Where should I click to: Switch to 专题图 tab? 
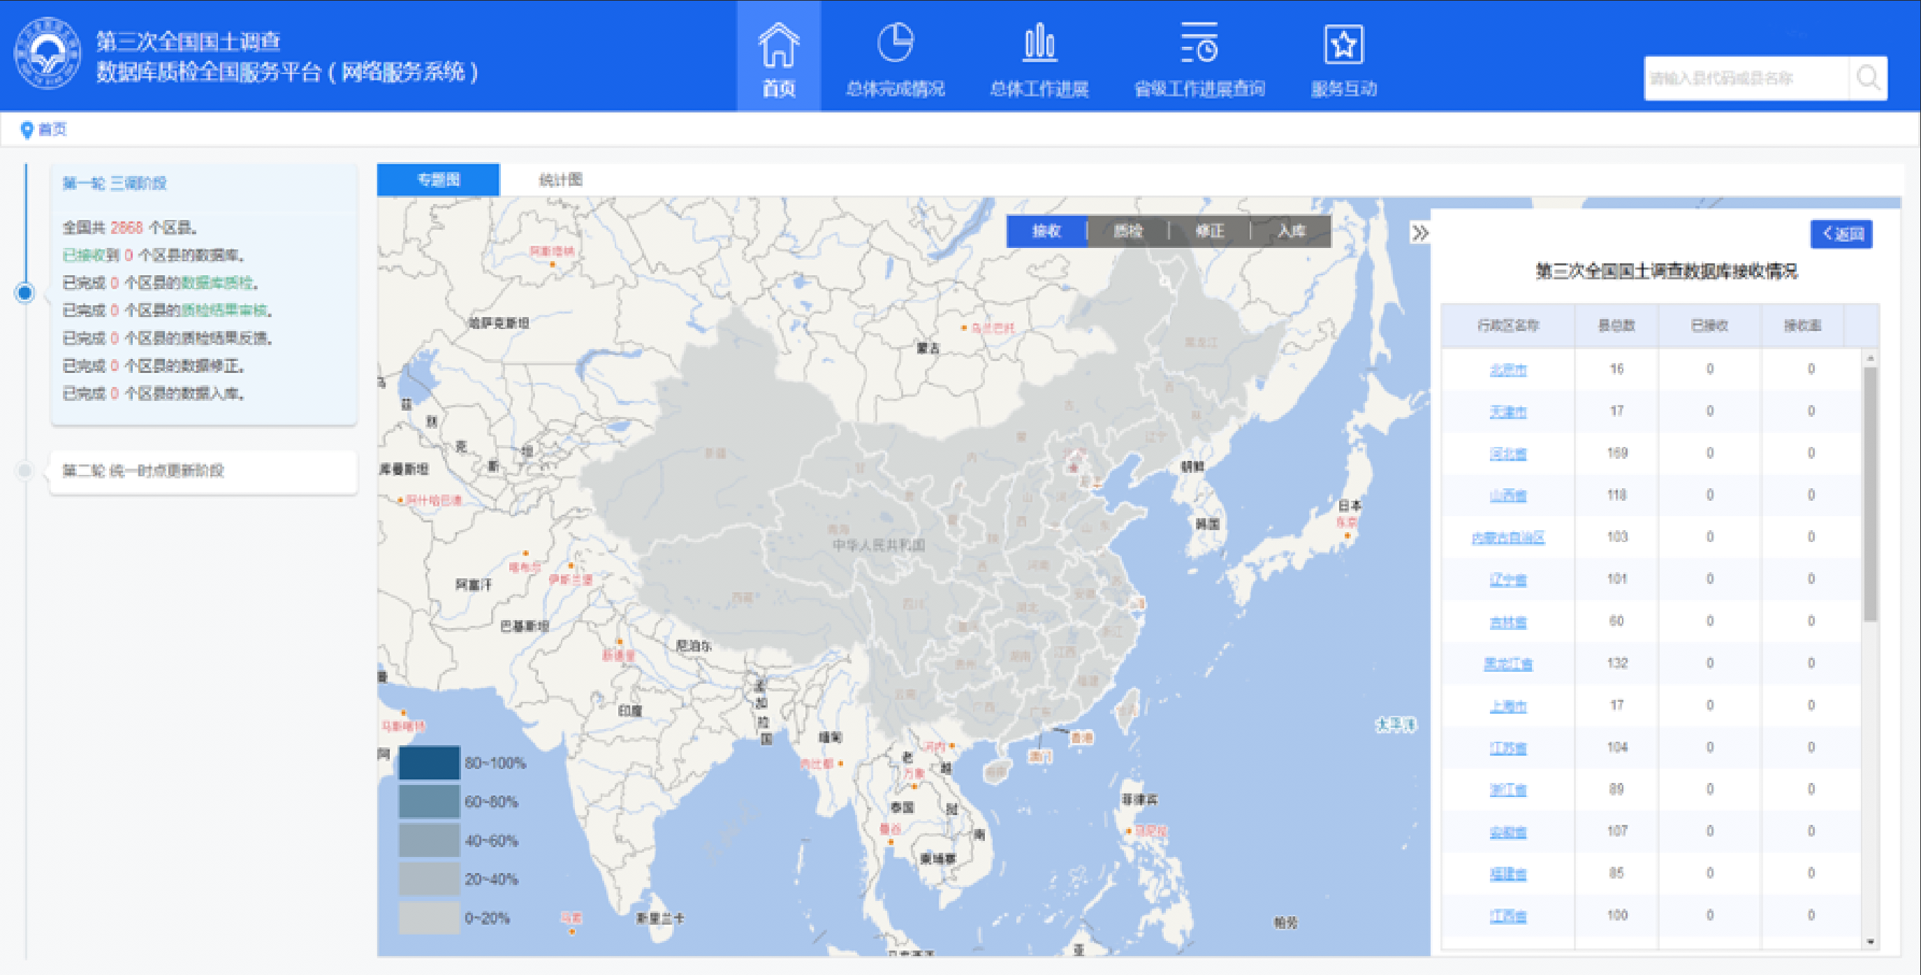pyautogui.click(x=439, y=179)
